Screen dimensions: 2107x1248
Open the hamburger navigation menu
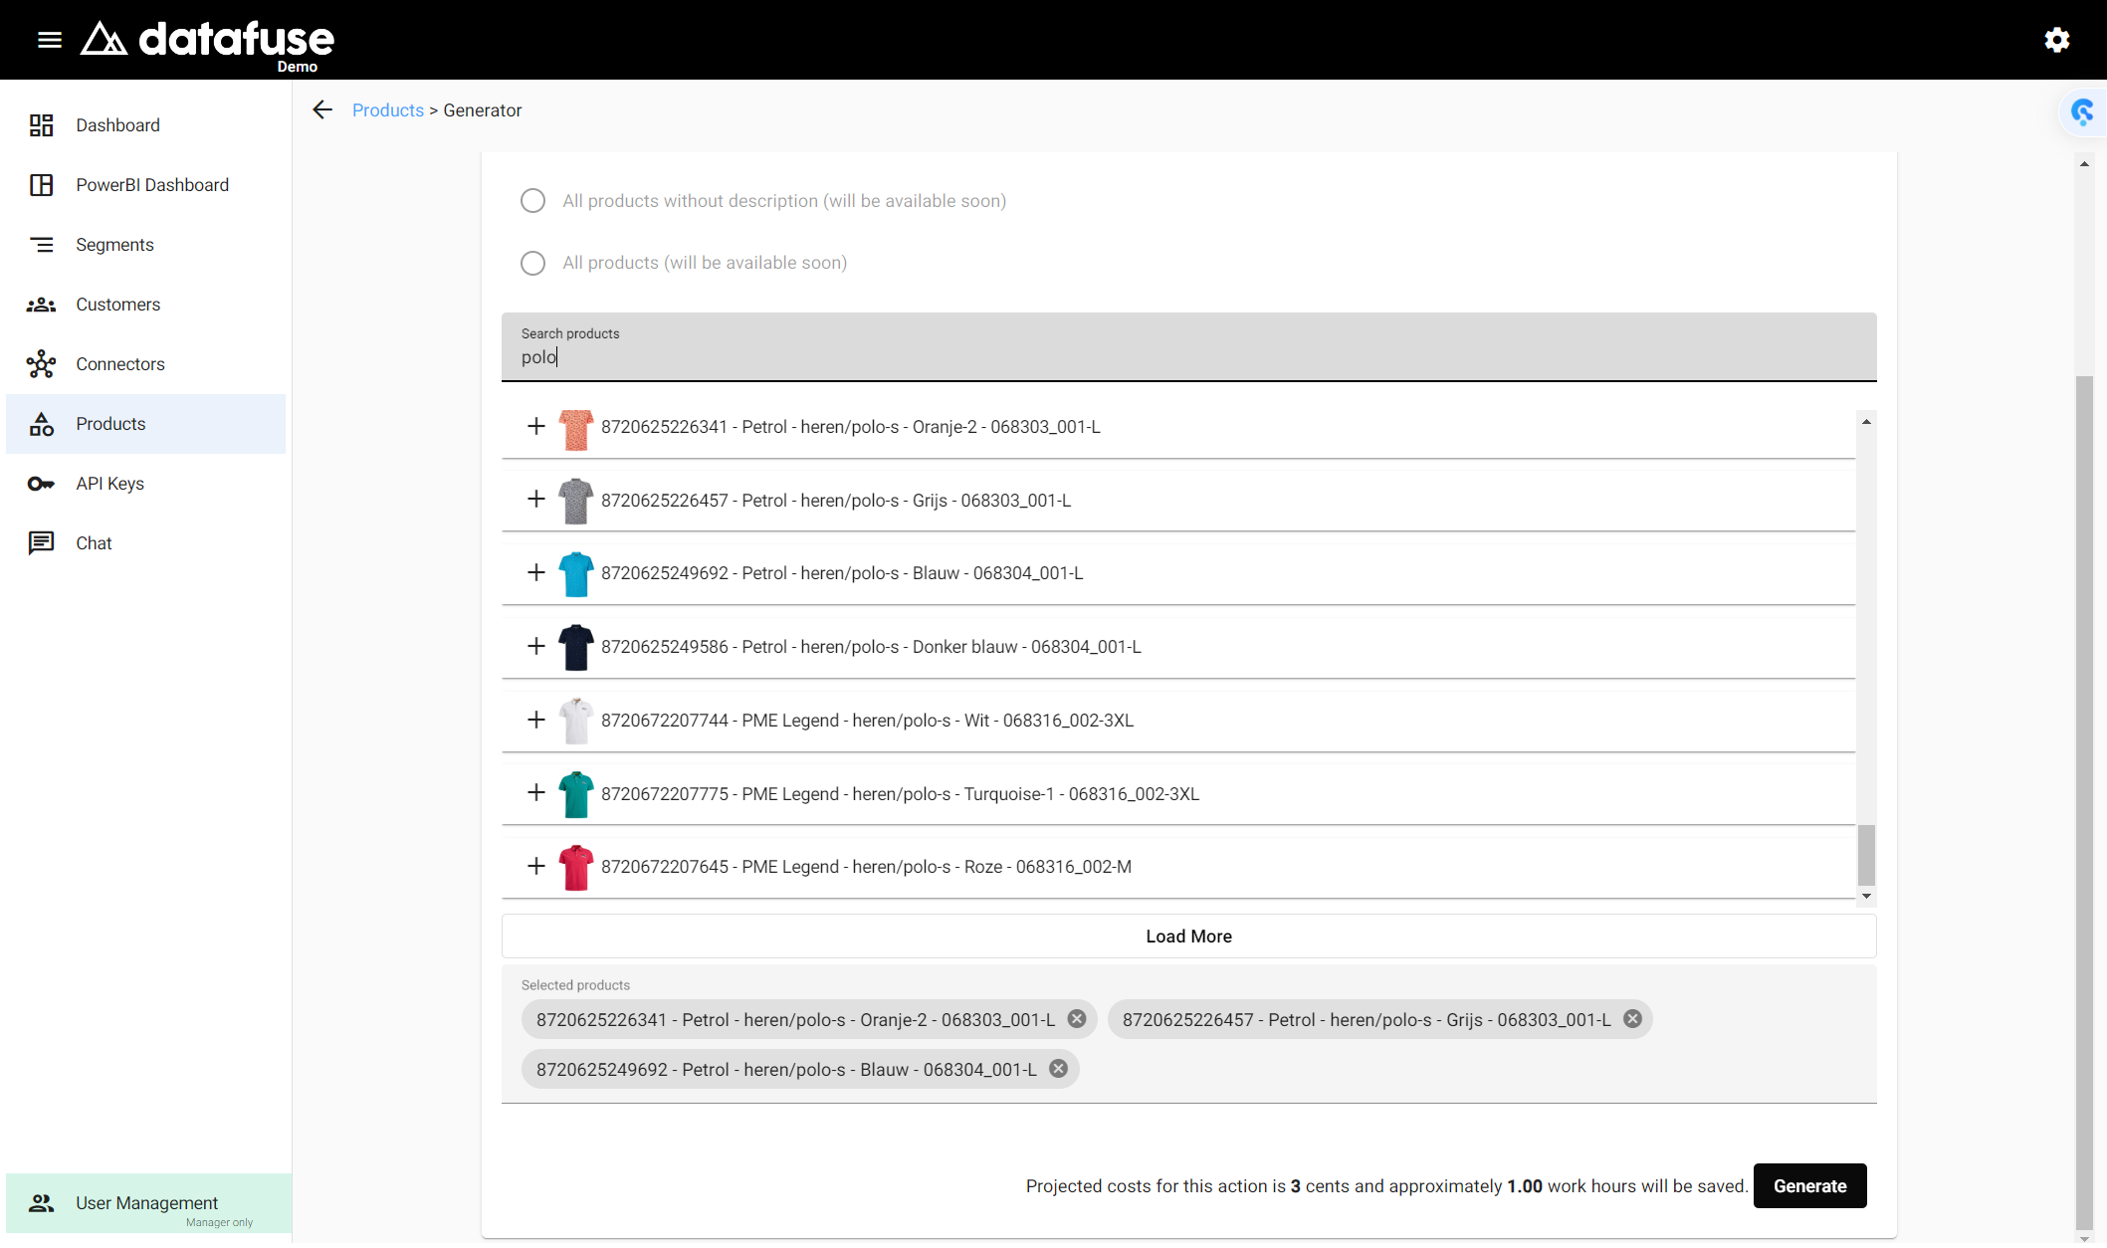[x=50, y=40]
